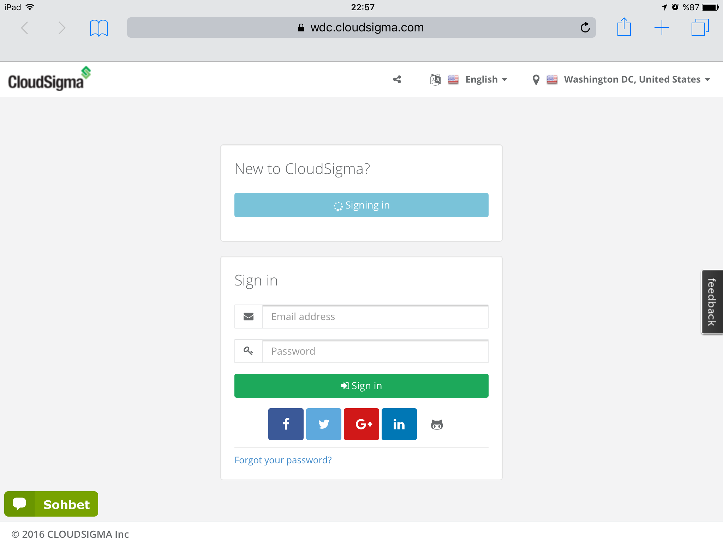Open a new tab with the plus icon
723x542 pixels.
(662, 28)
